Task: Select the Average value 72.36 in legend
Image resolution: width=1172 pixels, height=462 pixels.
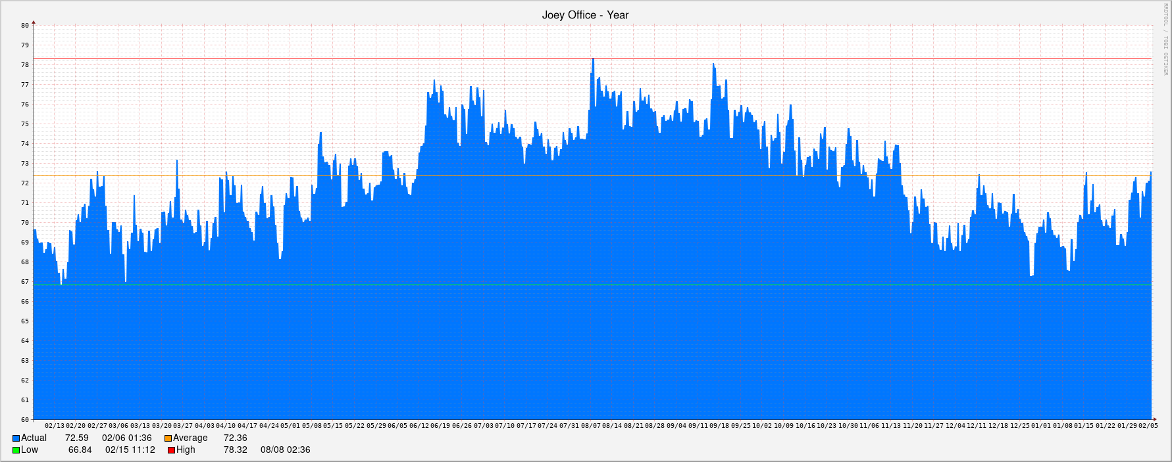Action: coord(235,438)
